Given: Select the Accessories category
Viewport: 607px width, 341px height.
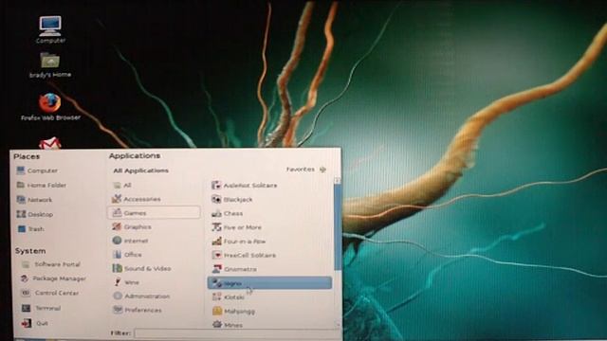Looking at the screenshot, I should click(137, 199).
